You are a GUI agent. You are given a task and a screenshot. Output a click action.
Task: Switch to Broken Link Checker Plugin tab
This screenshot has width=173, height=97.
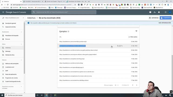point(54,2)
